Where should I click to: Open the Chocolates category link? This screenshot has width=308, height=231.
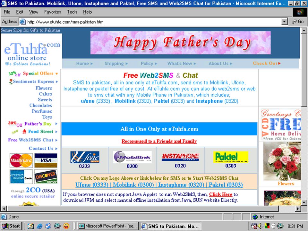41,105
